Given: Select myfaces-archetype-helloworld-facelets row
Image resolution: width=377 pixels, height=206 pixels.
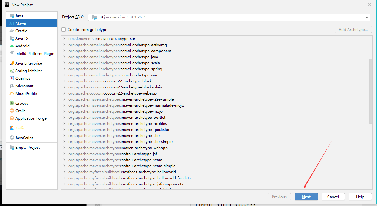Looking at the screenshot, I should [215, 178].
